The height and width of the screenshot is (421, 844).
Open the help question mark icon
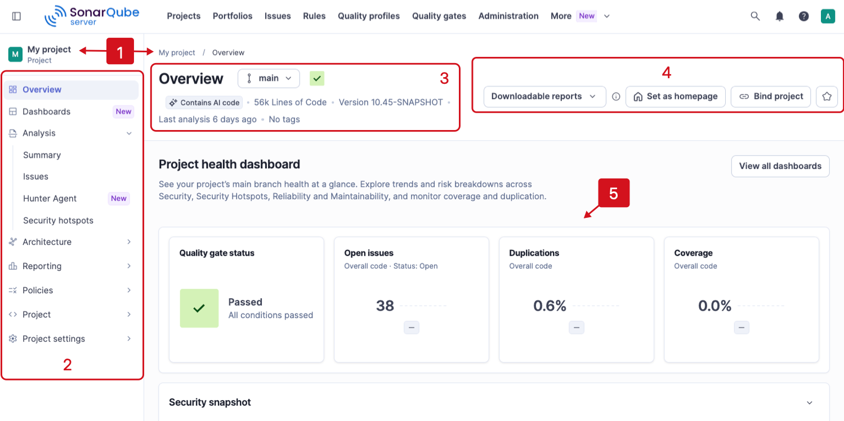coord(804,16)
